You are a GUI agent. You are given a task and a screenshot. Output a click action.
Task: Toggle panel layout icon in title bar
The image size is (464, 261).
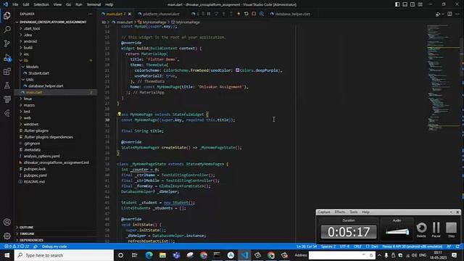click(405, 4)
